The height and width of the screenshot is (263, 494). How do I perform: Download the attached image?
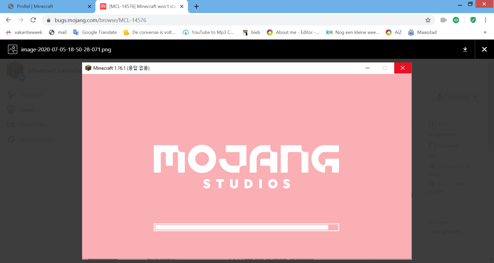pyautogui.click(x=465, y=49)
